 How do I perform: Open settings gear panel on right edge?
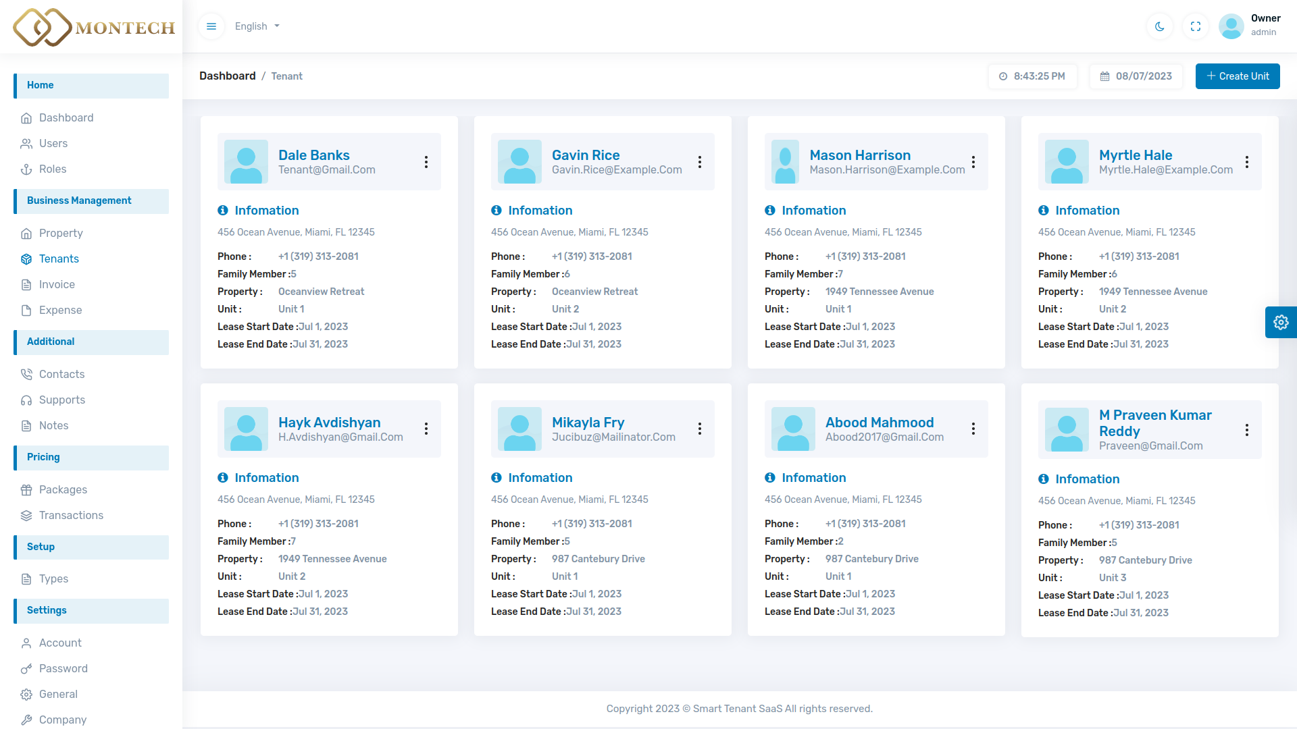click(1281, 322)
